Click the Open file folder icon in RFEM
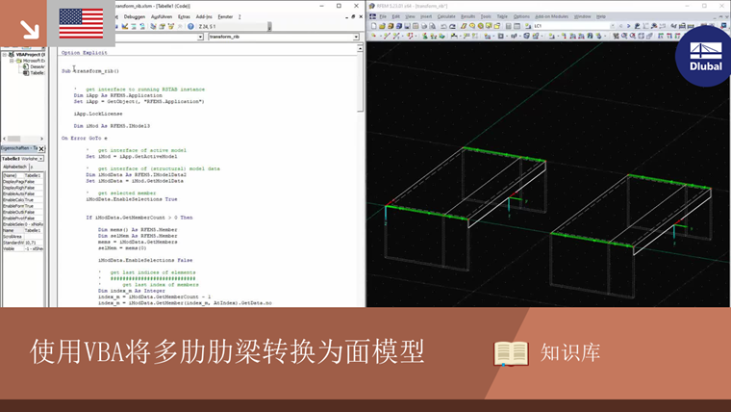The width and height of the screenshot is (731, 412). tap(382, 26)
